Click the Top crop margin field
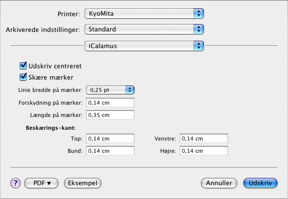The height and width of the screenshot is (199, 288). pos(110,139)
